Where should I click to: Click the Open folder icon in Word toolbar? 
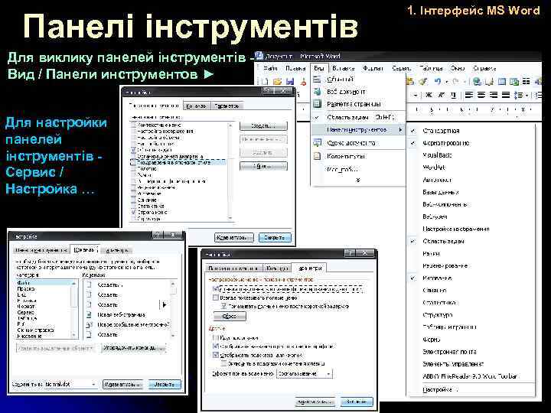click(x=278, y=82)
